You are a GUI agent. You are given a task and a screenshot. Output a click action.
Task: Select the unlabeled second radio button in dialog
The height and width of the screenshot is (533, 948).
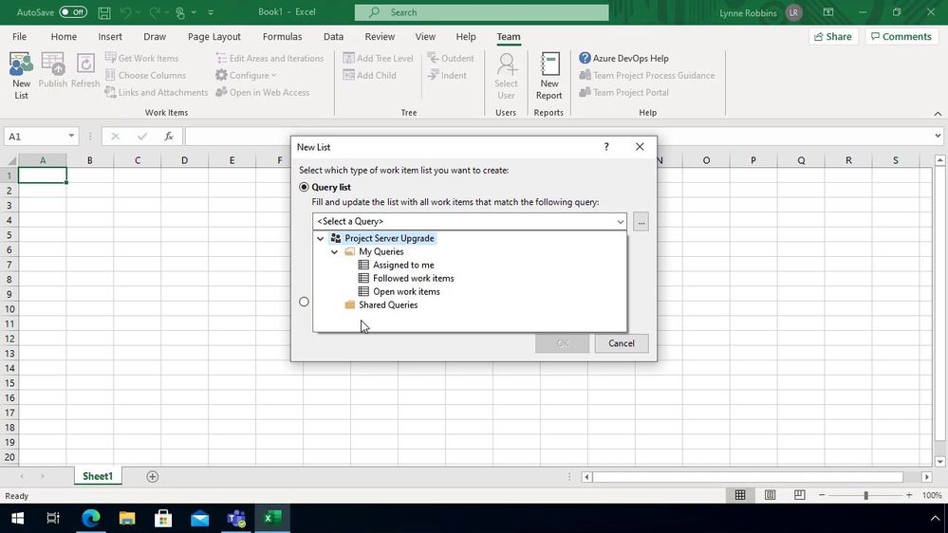304,302
